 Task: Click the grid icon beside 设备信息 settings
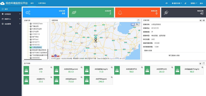click(x=204, y=20)
